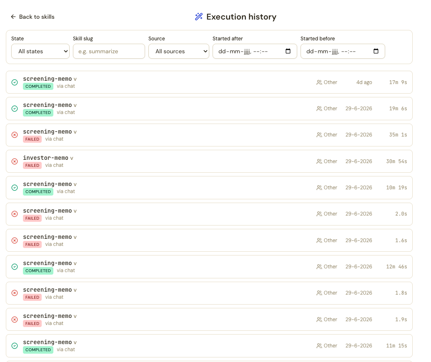The height and width of the screenshot is (362, 431).
Task: Click the 29-6-2026 date on the 1.9s row
Action: click(x=359, y=320)
